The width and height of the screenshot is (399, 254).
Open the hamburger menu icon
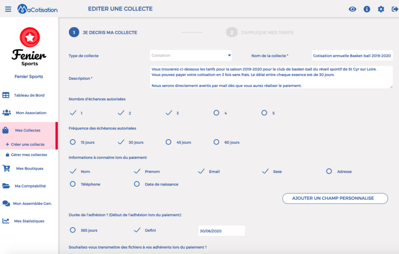pos(8,9)
